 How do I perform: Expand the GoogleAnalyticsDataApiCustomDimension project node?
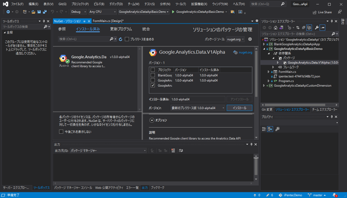pyautogui.click(x=264, y=86)
